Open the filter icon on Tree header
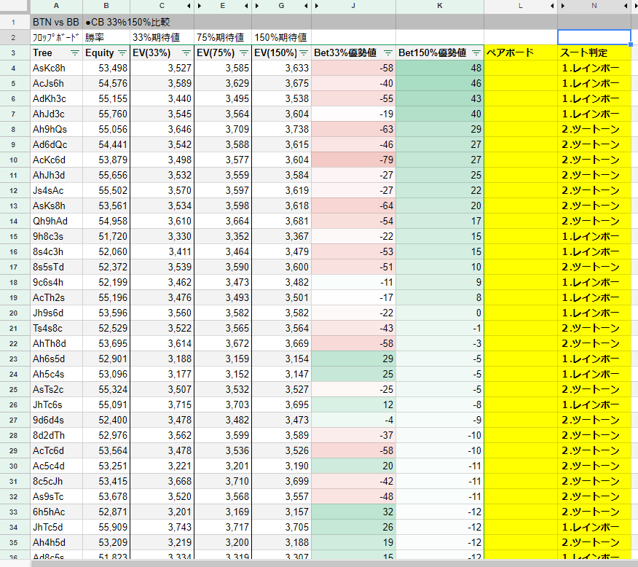Viewport: 638px width, 567px height. tap(75, 53)
